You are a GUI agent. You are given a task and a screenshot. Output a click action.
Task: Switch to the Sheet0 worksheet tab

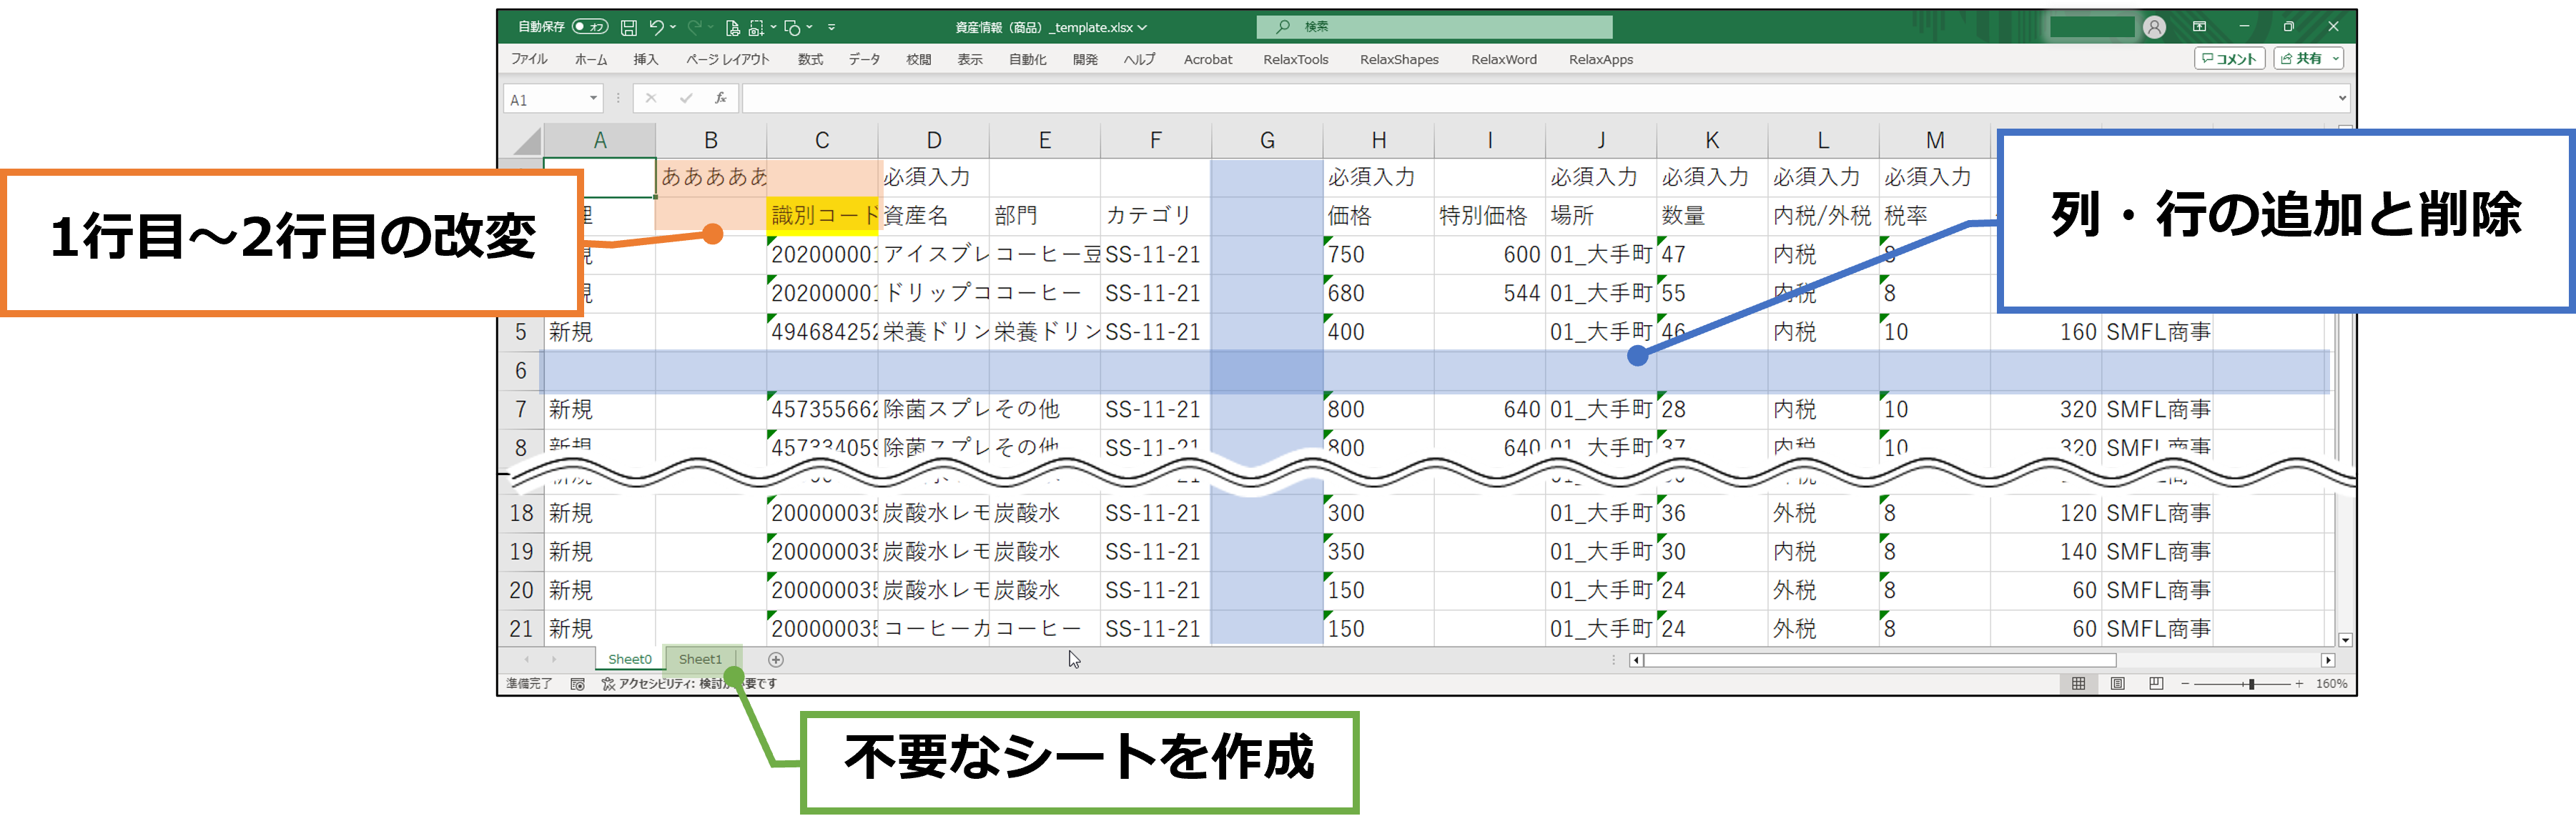(x=629, y=660)
